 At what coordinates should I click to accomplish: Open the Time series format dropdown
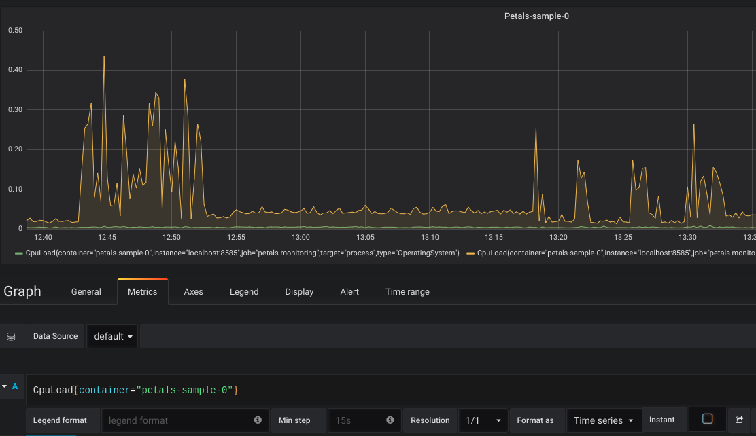click(604, 420)
